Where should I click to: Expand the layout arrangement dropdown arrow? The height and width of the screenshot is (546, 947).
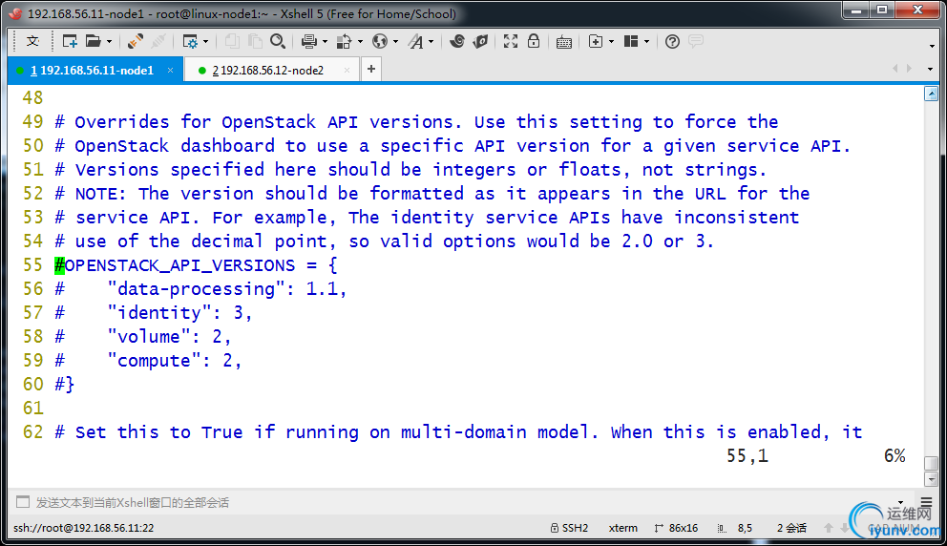click(647, 42)
